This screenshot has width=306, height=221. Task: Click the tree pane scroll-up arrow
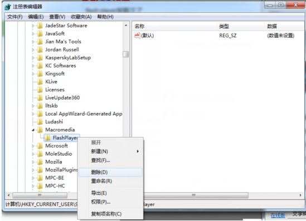point(126,26)
